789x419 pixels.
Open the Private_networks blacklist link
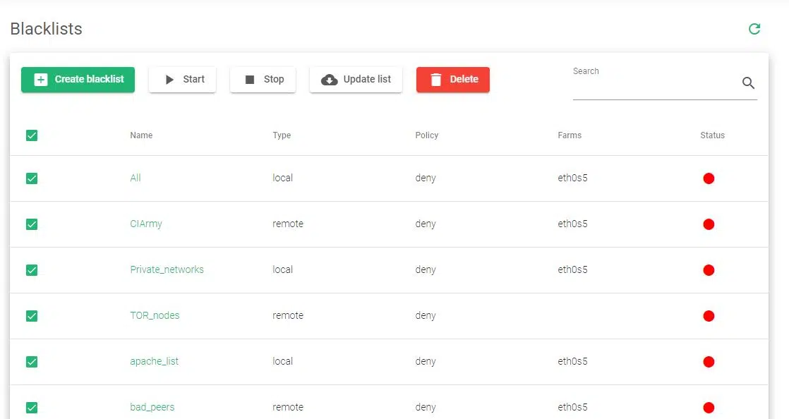click(x=167, y=269)
